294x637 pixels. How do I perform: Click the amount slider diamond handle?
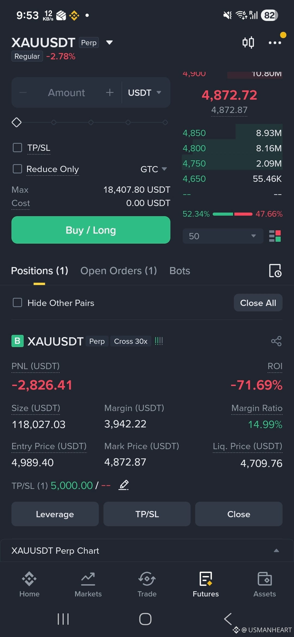[x=17, y=122]
